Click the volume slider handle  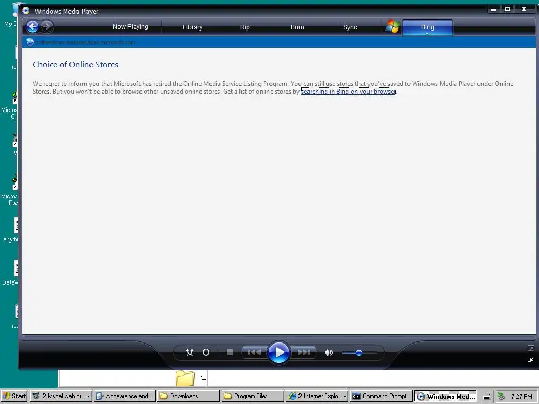(359, 353)
